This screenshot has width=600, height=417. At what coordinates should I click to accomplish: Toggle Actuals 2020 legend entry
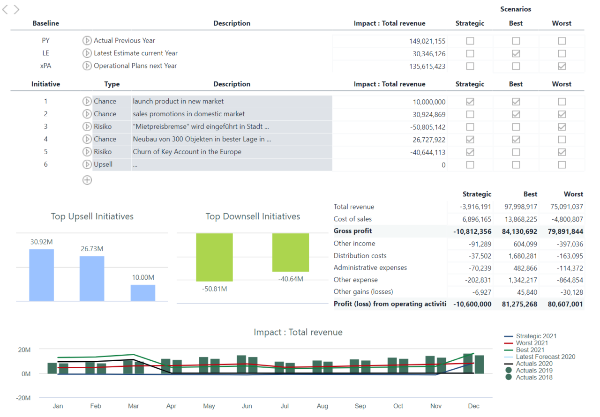528,364
